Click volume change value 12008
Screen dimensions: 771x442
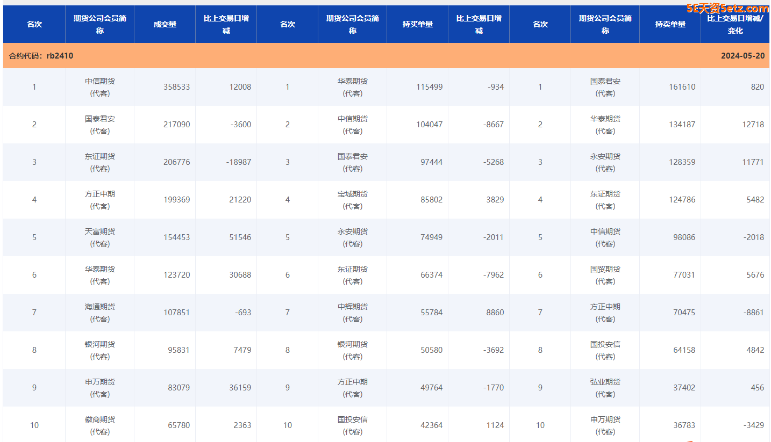(240, 87)
